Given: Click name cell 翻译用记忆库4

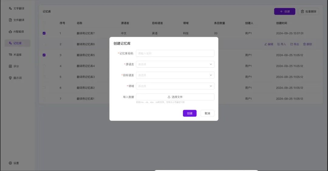Looking at the screenshot, I should pos(86,66).
